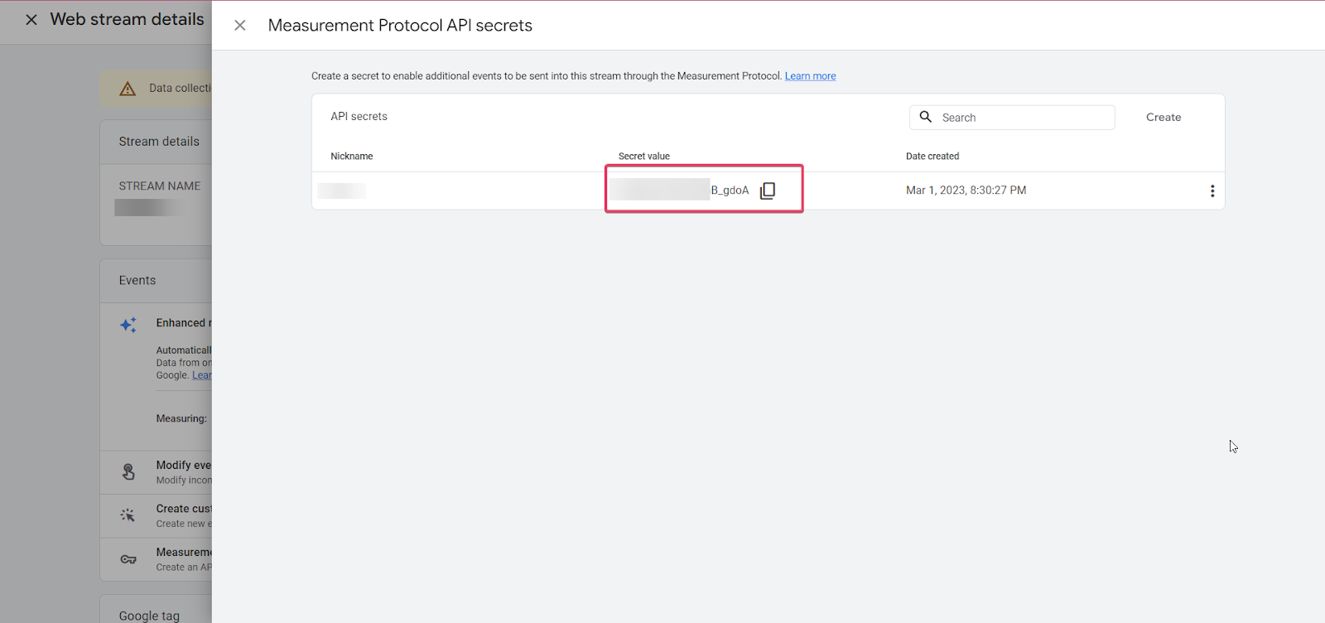This screenshot has width=1325, height=623.
Task: Open the three-dot menu for the API secret
Action: click(x=1212, y=191)
